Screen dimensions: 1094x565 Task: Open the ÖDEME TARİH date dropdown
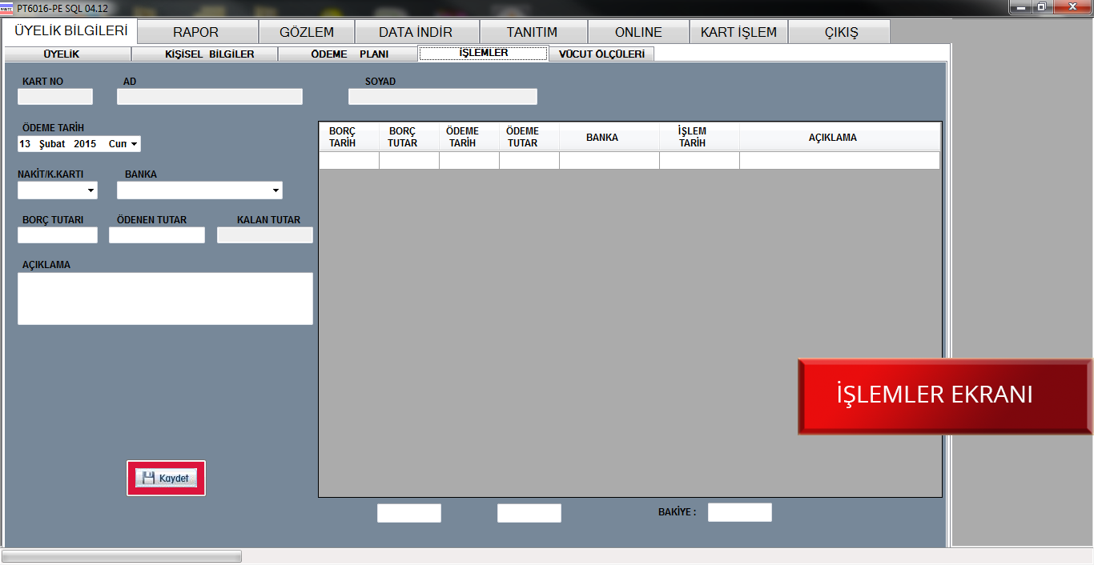tap(134, 144)
